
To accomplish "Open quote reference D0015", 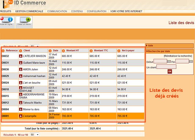I will pos(5,96).
